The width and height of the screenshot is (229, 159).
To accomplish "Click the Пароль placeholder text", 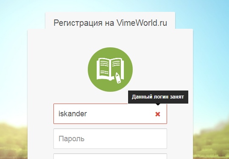I will click(x=71, y=139).
